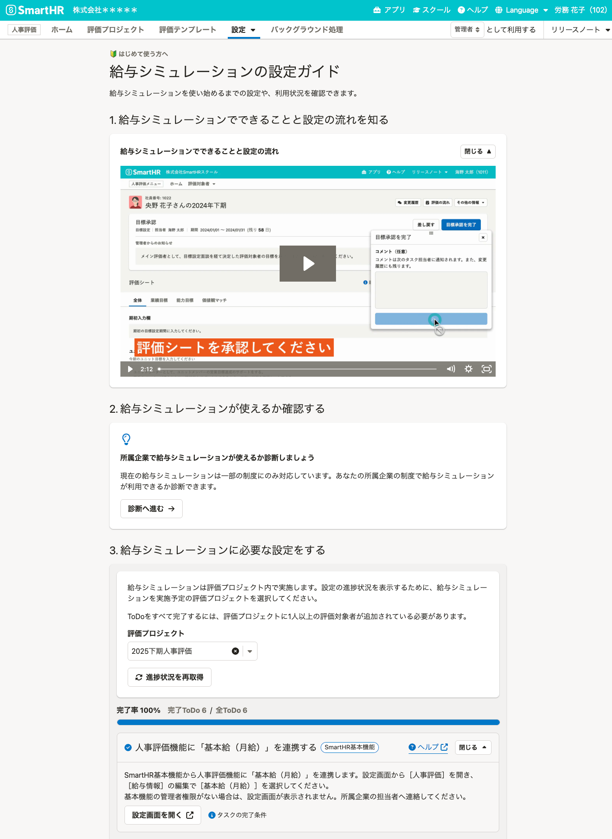Open the 管理者 role selector

(x=467, y=30)
